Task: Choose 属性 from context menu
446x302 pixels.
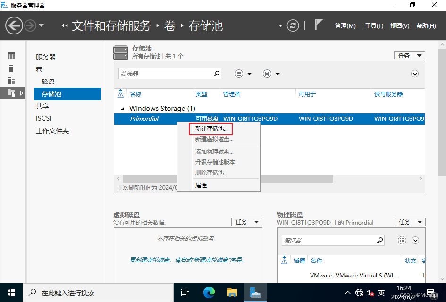Action: coord(201,185)
